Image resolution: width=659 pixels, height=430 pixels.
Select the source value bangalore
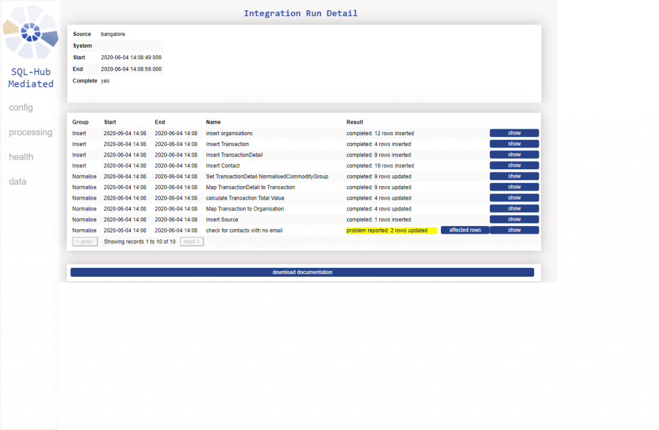point(113,34)
